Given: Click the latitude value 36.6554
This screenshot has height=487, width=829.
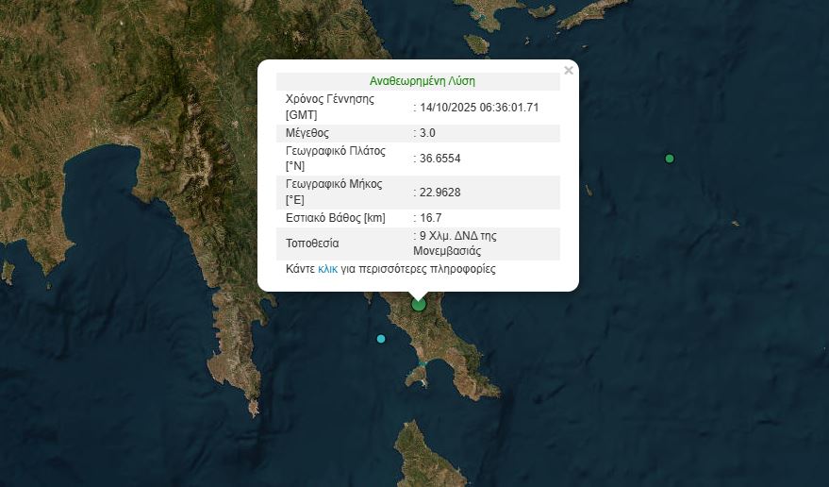Looking at the screenshot, I should pos(439,159).
